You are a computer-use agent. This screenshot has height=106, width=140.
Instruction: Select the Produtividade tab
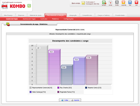pyautogui.click(x=120, y=15)
